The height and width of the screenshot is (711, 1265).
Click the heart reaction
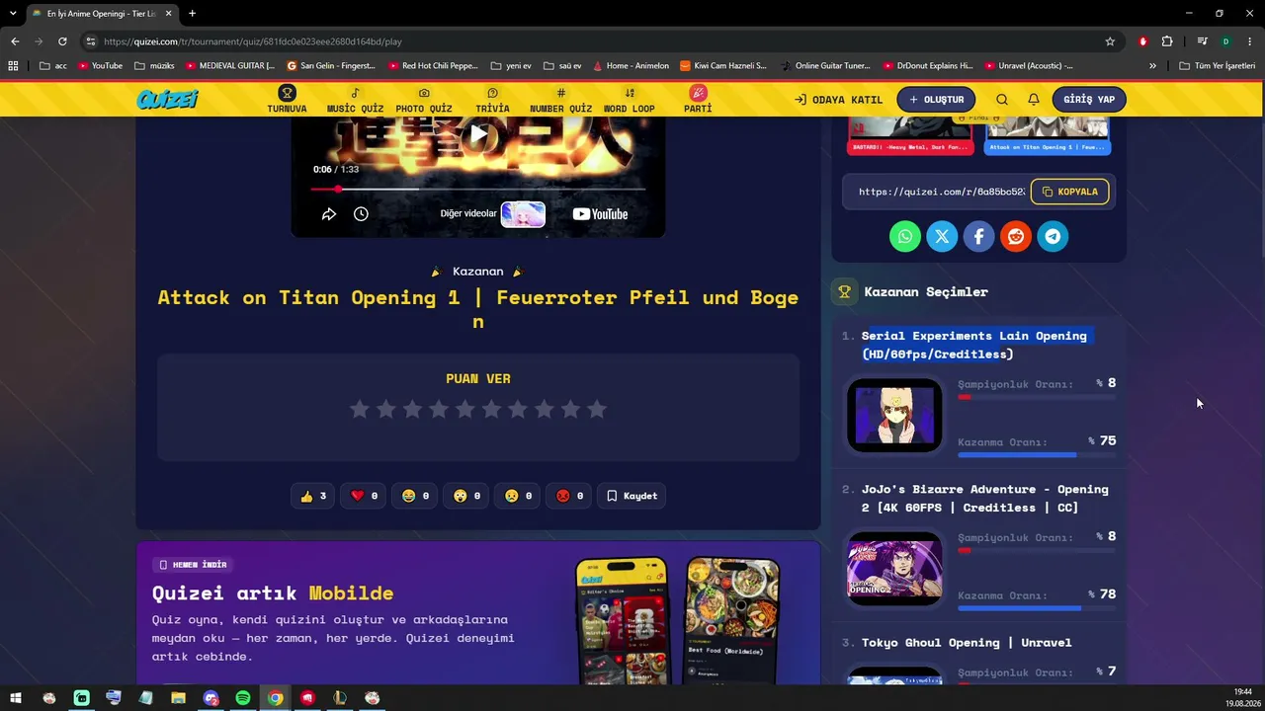click(x=365, y=496)
